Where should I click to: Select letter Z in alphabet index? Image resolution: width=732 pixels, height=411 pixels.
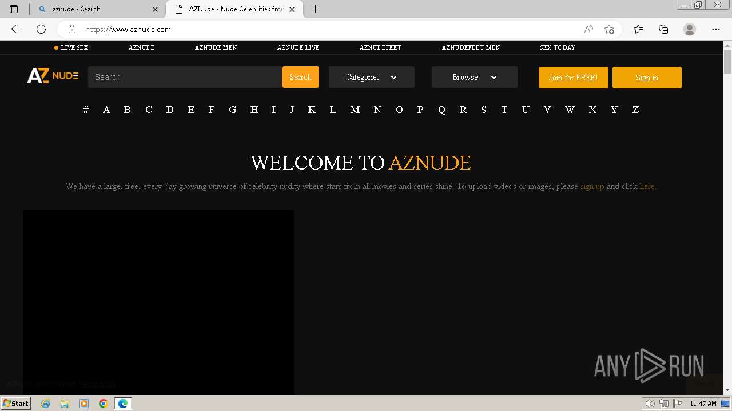point(635,110)
